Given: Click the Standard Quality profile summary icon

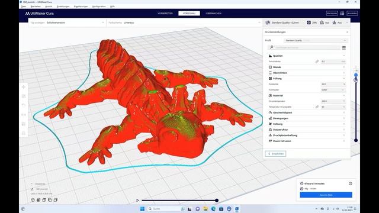Looking at the screenshot, I should pos(268,22).
